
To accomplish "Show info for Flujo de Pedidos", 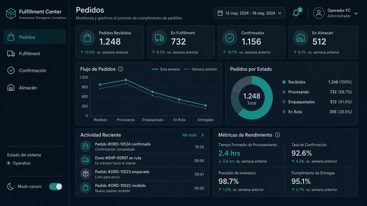I will click(121, 69).
